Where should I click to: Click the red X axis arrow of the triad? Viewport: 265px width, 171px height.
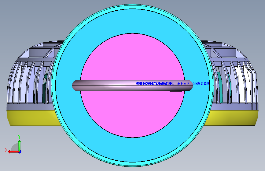[13, 152]
